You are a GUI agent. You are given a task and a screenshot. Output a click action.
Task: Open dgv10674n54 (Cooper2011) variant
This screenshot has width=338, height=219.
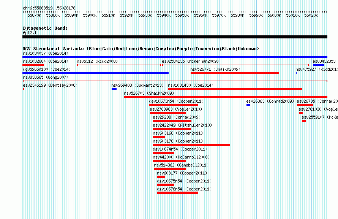pos(180,149)
